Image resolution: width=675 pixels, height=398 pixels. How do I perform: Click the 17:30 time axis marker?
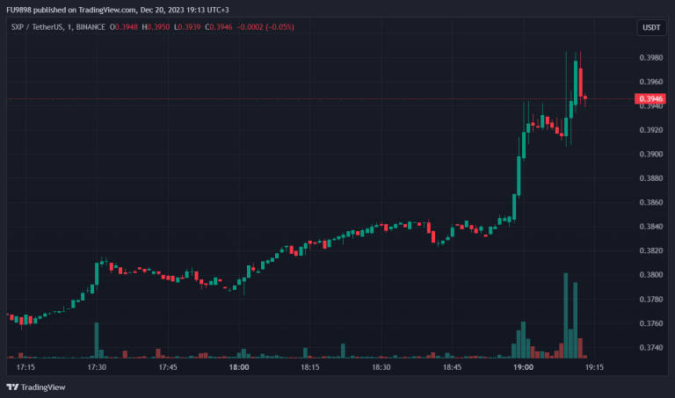97,366
